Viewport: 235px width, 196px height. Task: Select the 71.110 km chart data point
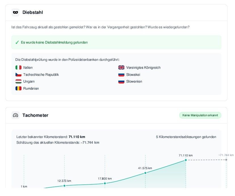coord(186,160)
